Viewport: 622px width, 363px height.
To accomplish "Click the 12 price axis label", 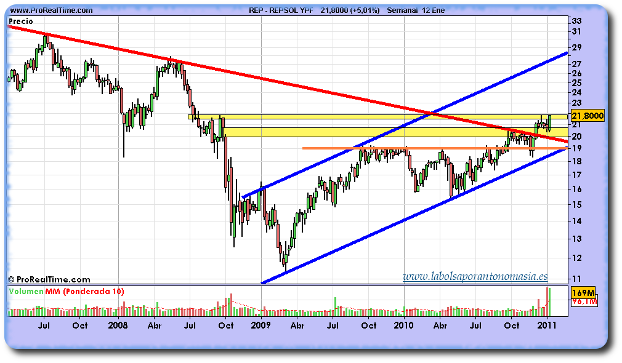I will (x=577, y=258).
